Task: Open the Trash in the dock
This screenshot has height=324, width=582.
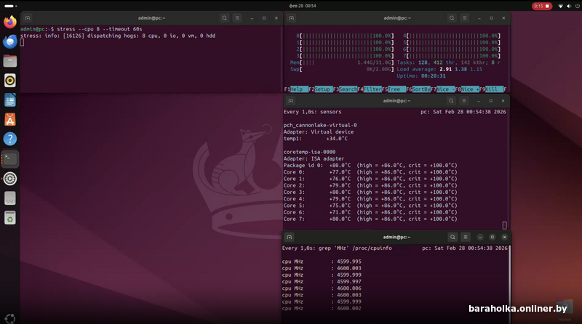Action: pyautogui.click(x=10, y=218)
